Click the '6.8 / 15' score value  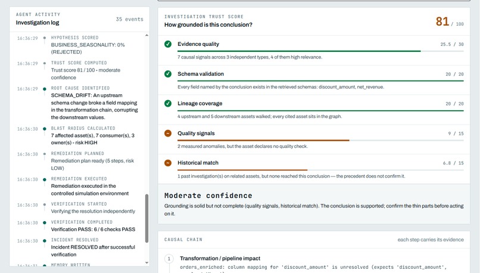click(x=453, y=163)
